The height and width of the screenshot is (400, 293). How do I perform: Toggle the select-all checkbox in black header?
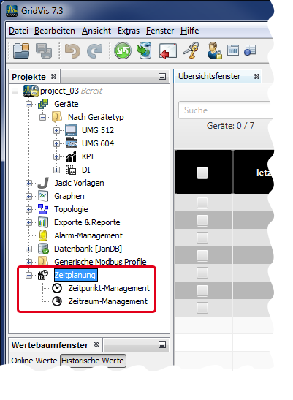(202, 173)
